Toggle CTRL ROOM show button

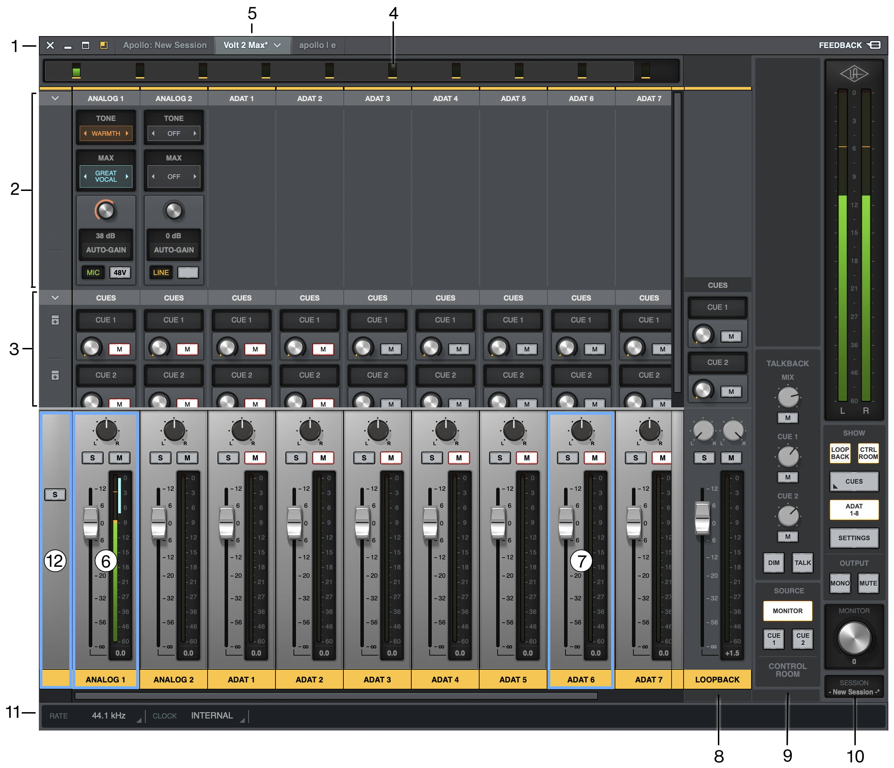[x=868, y=453]
